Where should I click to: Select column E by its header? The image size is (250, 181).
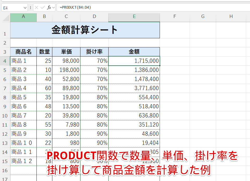click(x=134, y=16)
